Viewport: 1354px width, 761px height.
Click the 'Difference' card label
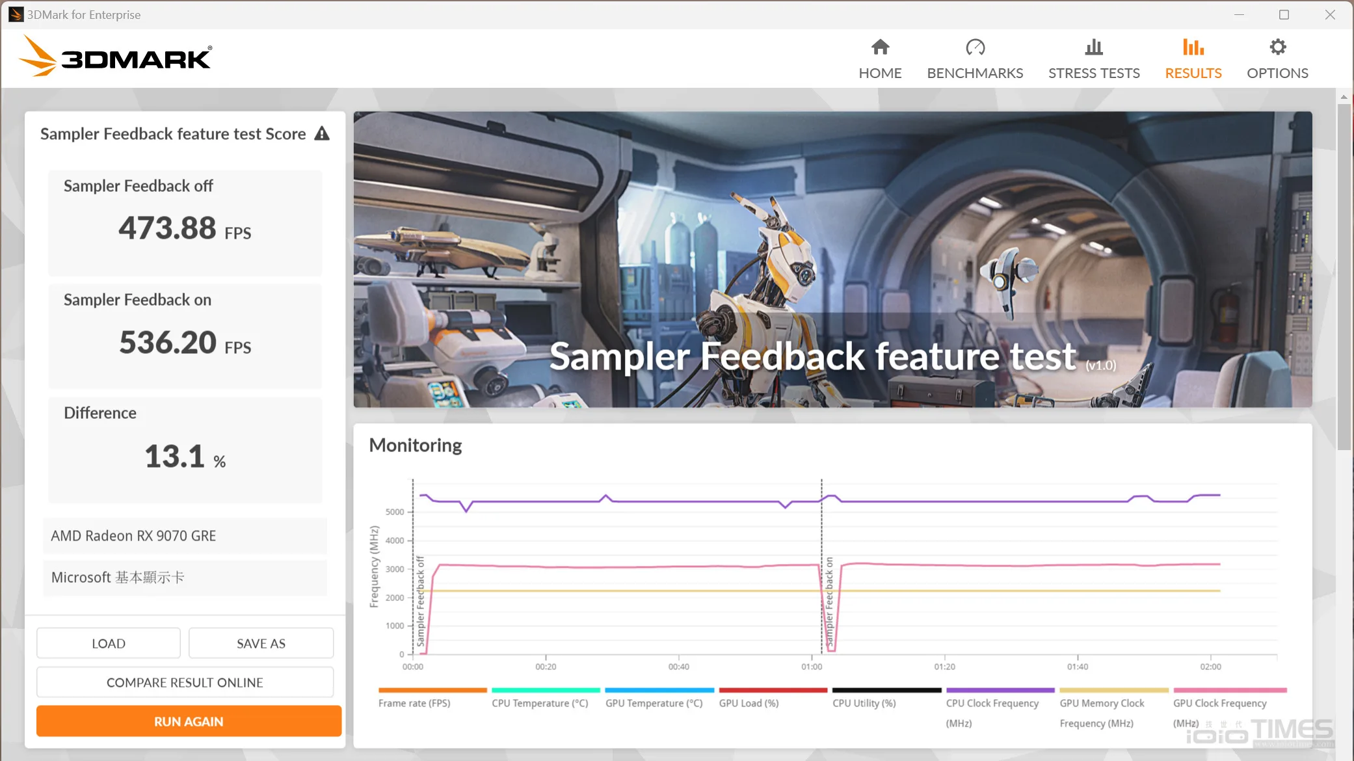pyautogui.click(x=100, y=413)
